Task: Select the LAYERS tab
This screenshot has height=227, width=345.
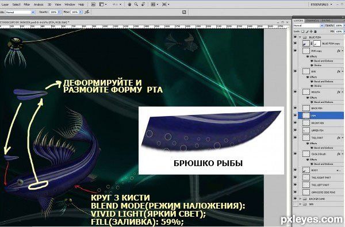Action: click(298, 21)
